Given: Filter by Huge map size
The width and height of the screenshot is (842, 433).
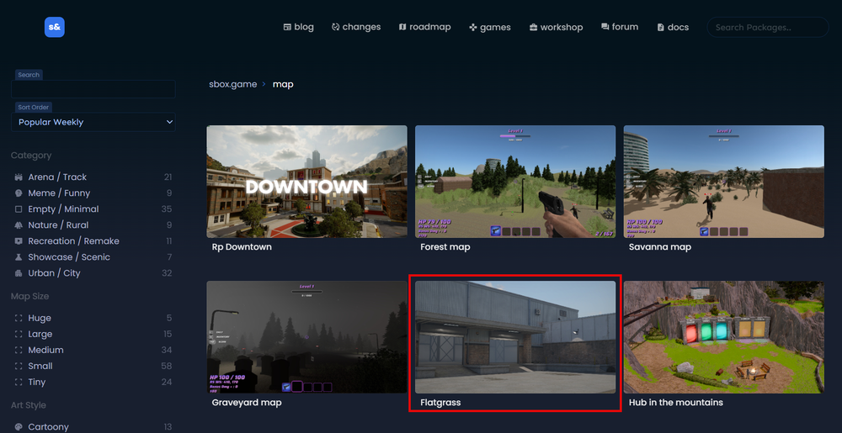Looking at the screenshot, I should [93, 319].
